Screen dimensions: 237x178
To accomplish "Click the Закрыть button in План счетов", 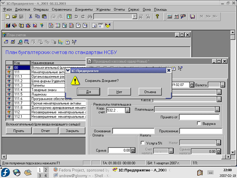I will click(73, 131).
